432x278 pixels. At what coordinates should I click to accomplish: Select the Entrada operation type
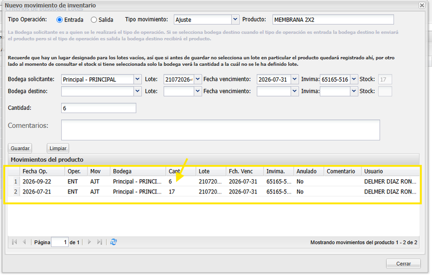tap(60, 20)
